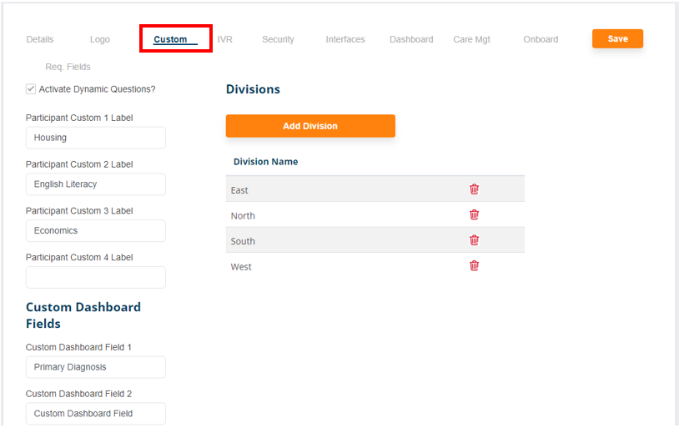The image size is (679, 433).
Task: Focus the empty Participant Custom 4 Label field
Action: coord(95,277)
